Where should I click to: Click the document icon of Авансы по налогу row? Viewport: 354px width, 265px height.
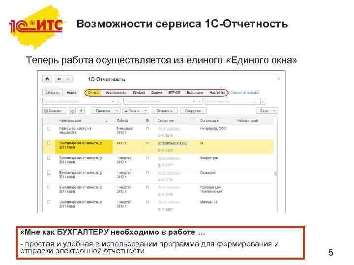pyautogui.click(x=49, y=129)
